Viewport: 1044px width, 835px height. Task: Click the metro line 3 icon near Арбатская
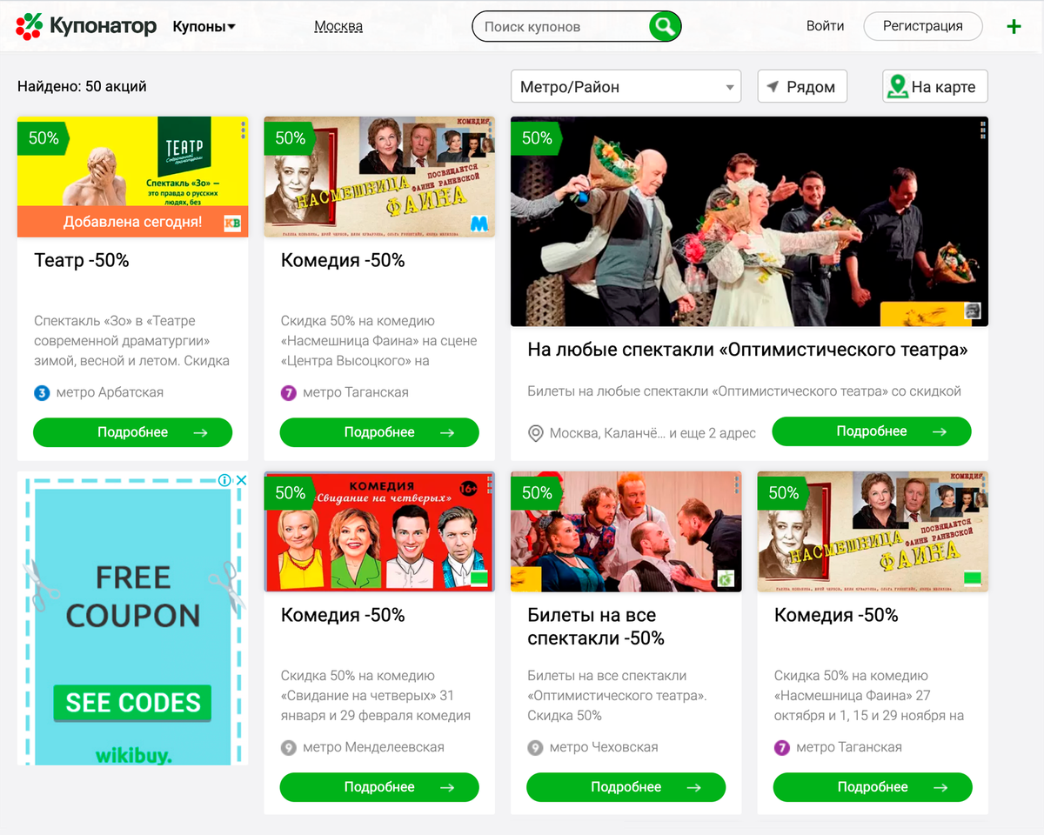click(42, 393)
